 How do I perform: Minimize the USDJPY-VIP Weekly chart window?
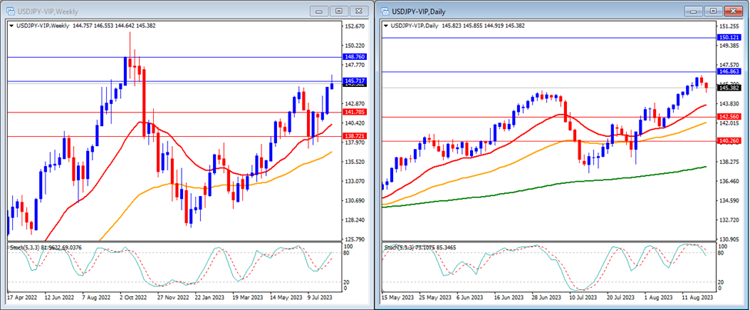318,11
